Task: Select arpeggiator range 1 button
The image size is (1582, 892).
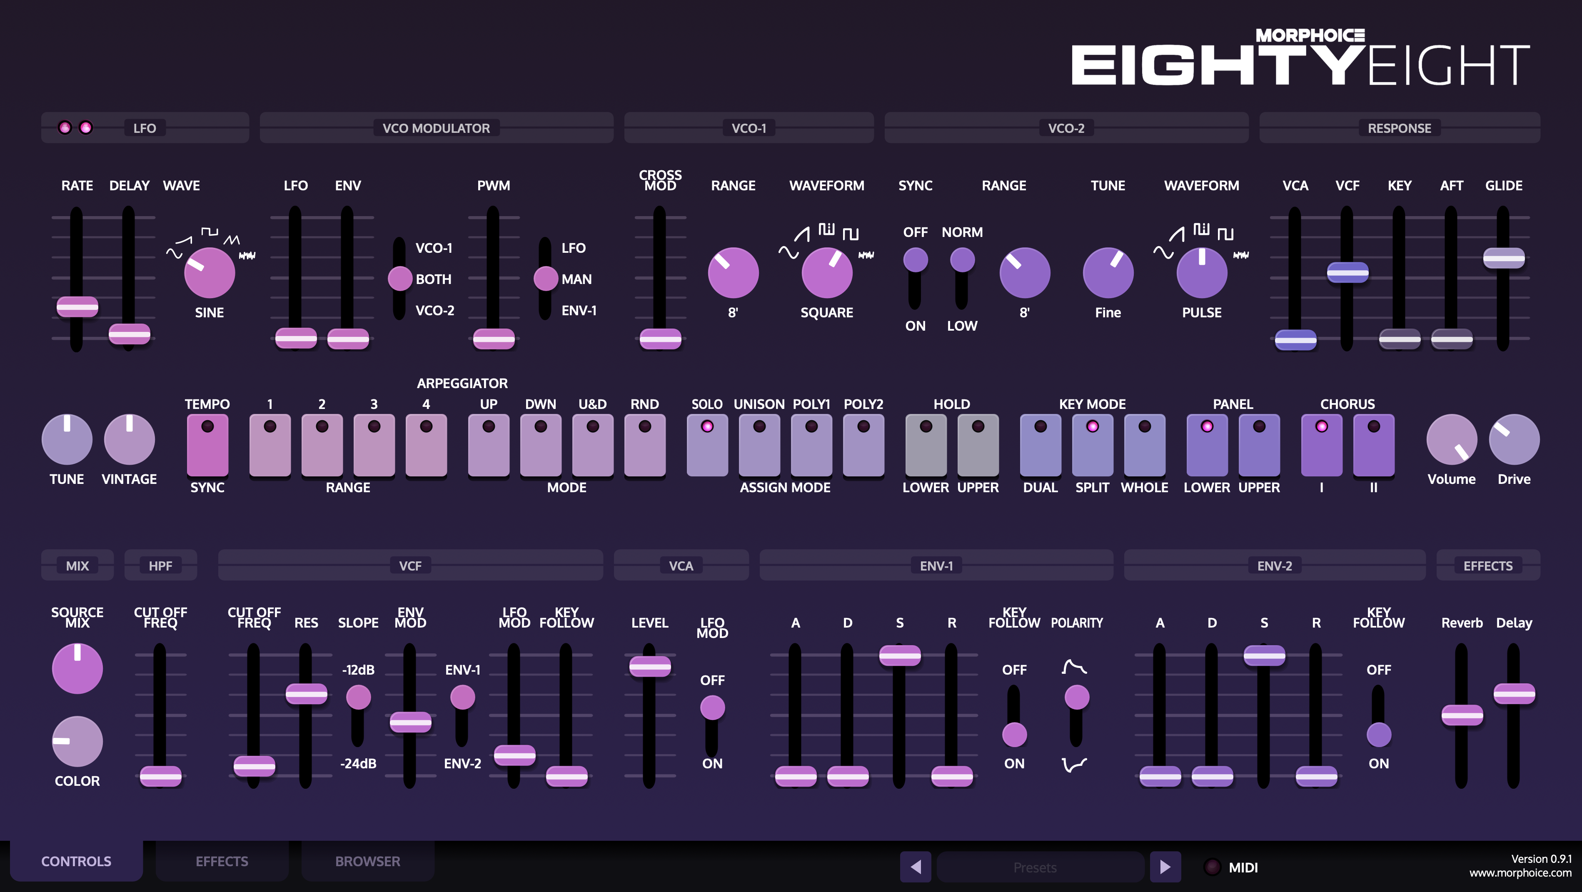Action: click(269, 445)
